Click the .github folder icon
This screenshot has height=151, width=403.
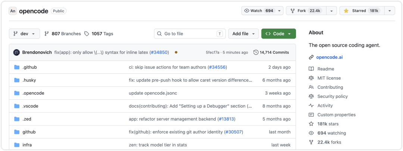(x=17, y=67)
